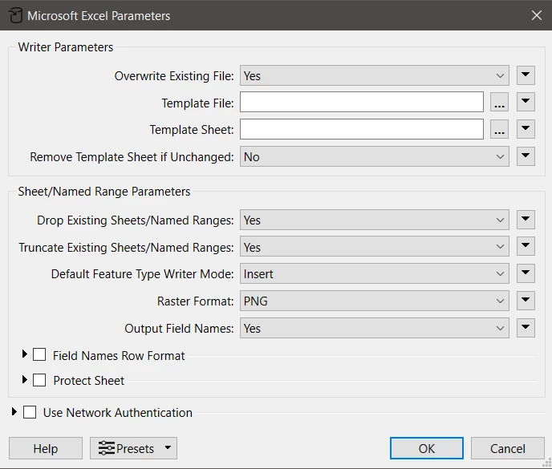This screenshot has height=469, width=552.
Task: Click the arrow menu beside Template File
Action: coord(526,102)
